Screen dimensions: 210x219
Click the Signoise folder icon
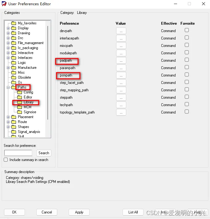point(19,112)
